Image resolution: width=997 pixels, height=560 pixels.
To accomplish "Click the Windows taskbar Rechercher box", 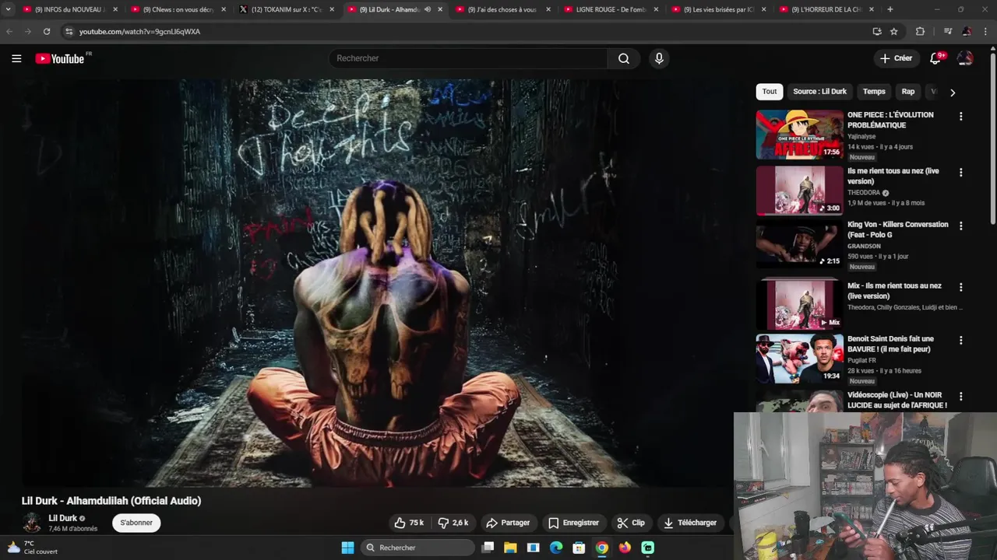I will [x=419, y=548].
